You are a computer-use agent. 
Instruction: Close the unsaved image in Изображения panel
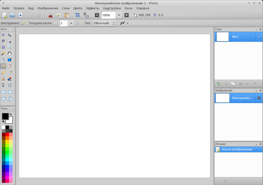coord(259,98)
